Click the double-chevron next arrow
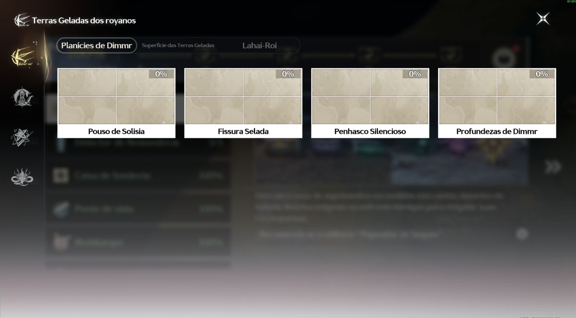576x318 pixels. click(x=553, y=167)
